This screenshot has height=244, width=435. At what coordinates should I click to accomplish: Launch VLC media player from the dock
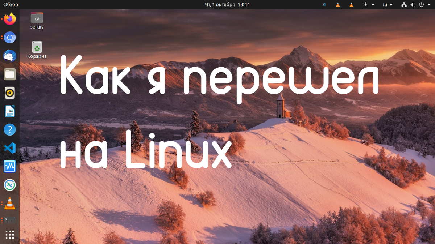pos(9,204)
